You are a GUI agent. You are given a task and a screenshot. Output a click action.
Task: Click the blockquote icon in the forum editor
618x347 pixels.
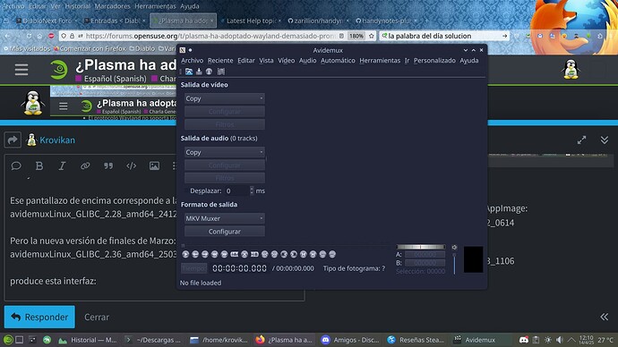(108, 165)
